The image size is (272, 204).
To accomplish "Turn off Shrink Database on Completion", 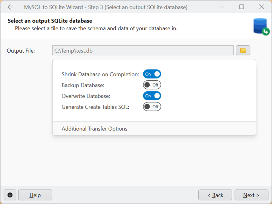I will coord(152,74).
